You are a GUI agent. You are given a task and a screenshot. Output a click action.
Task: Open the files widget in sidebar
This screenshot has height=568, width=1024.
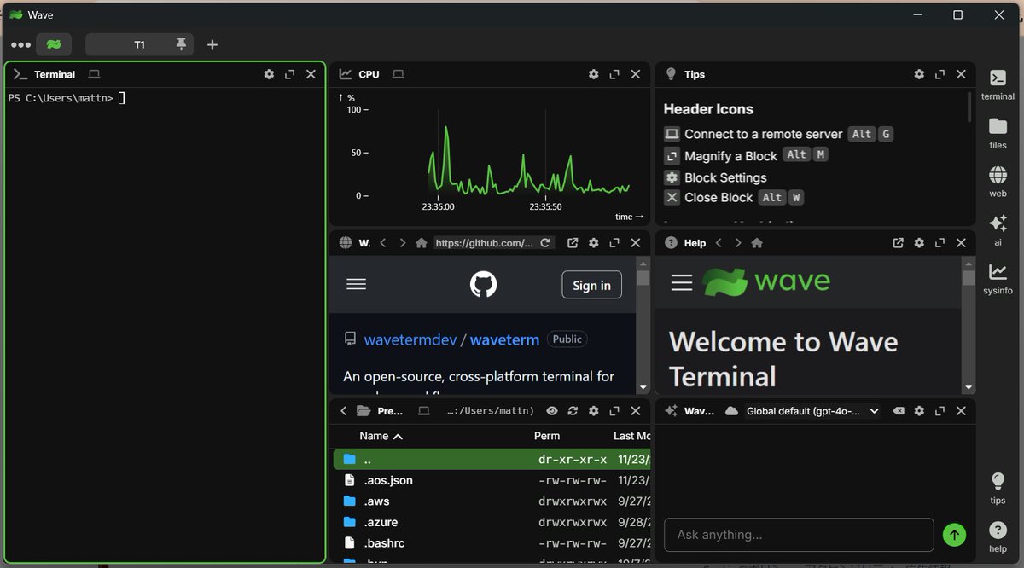(998, 134)
